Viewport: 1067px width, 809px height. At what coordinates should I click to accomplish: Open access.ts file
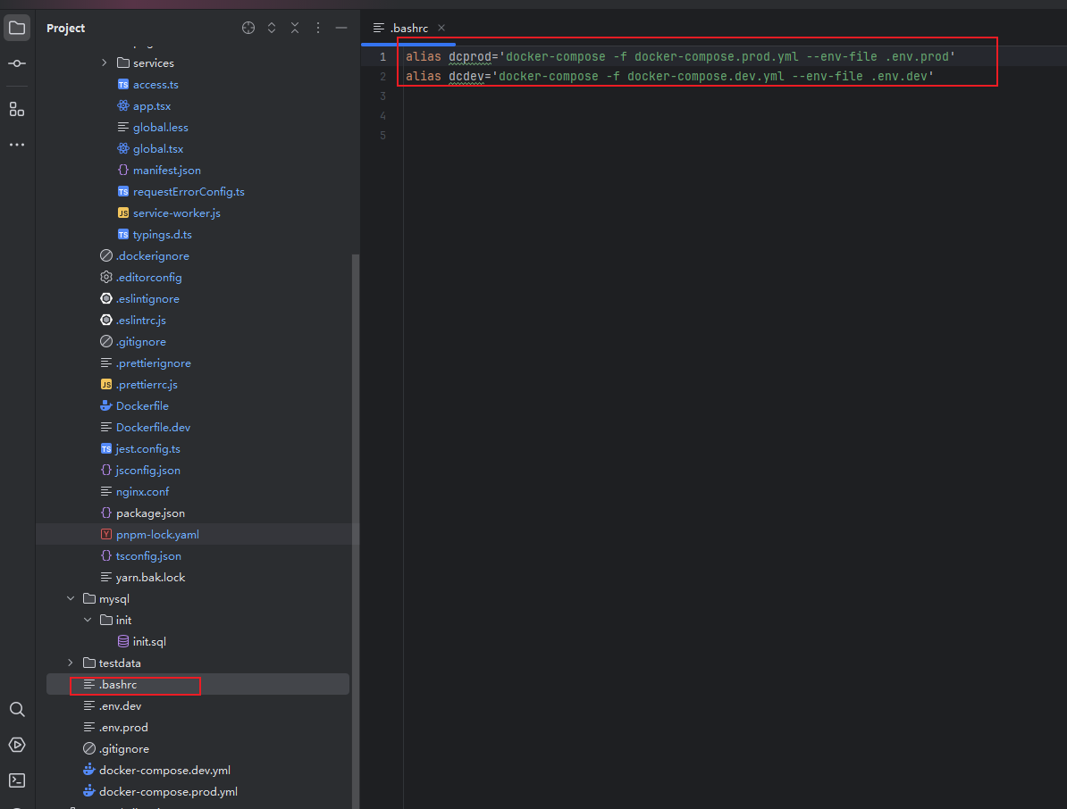pos(155,84)
